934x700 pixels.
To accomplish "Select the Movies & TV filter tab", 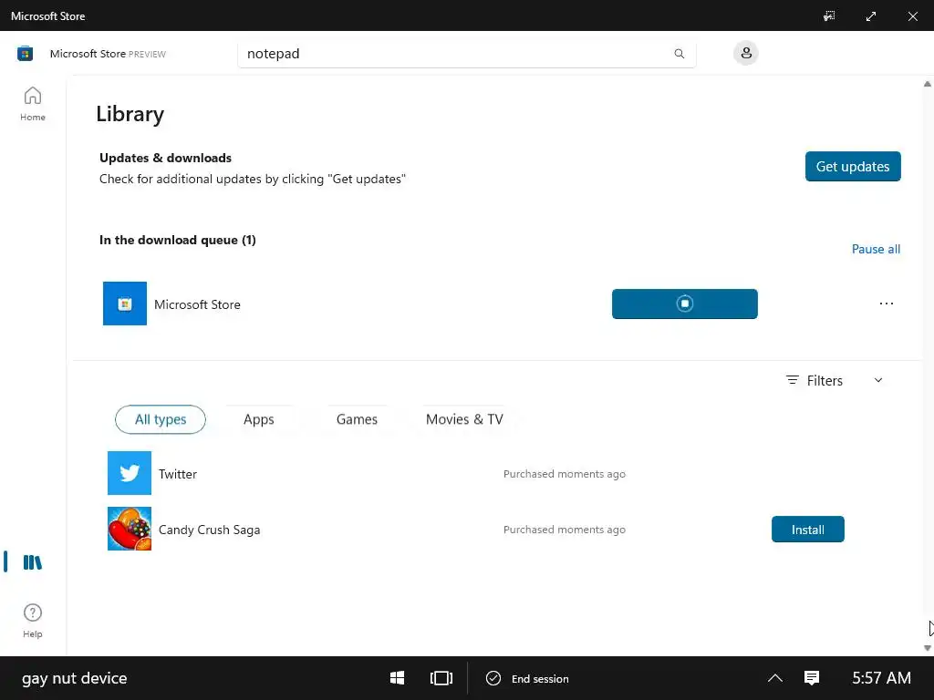I will pyautogui.click(x=464, y=419).
